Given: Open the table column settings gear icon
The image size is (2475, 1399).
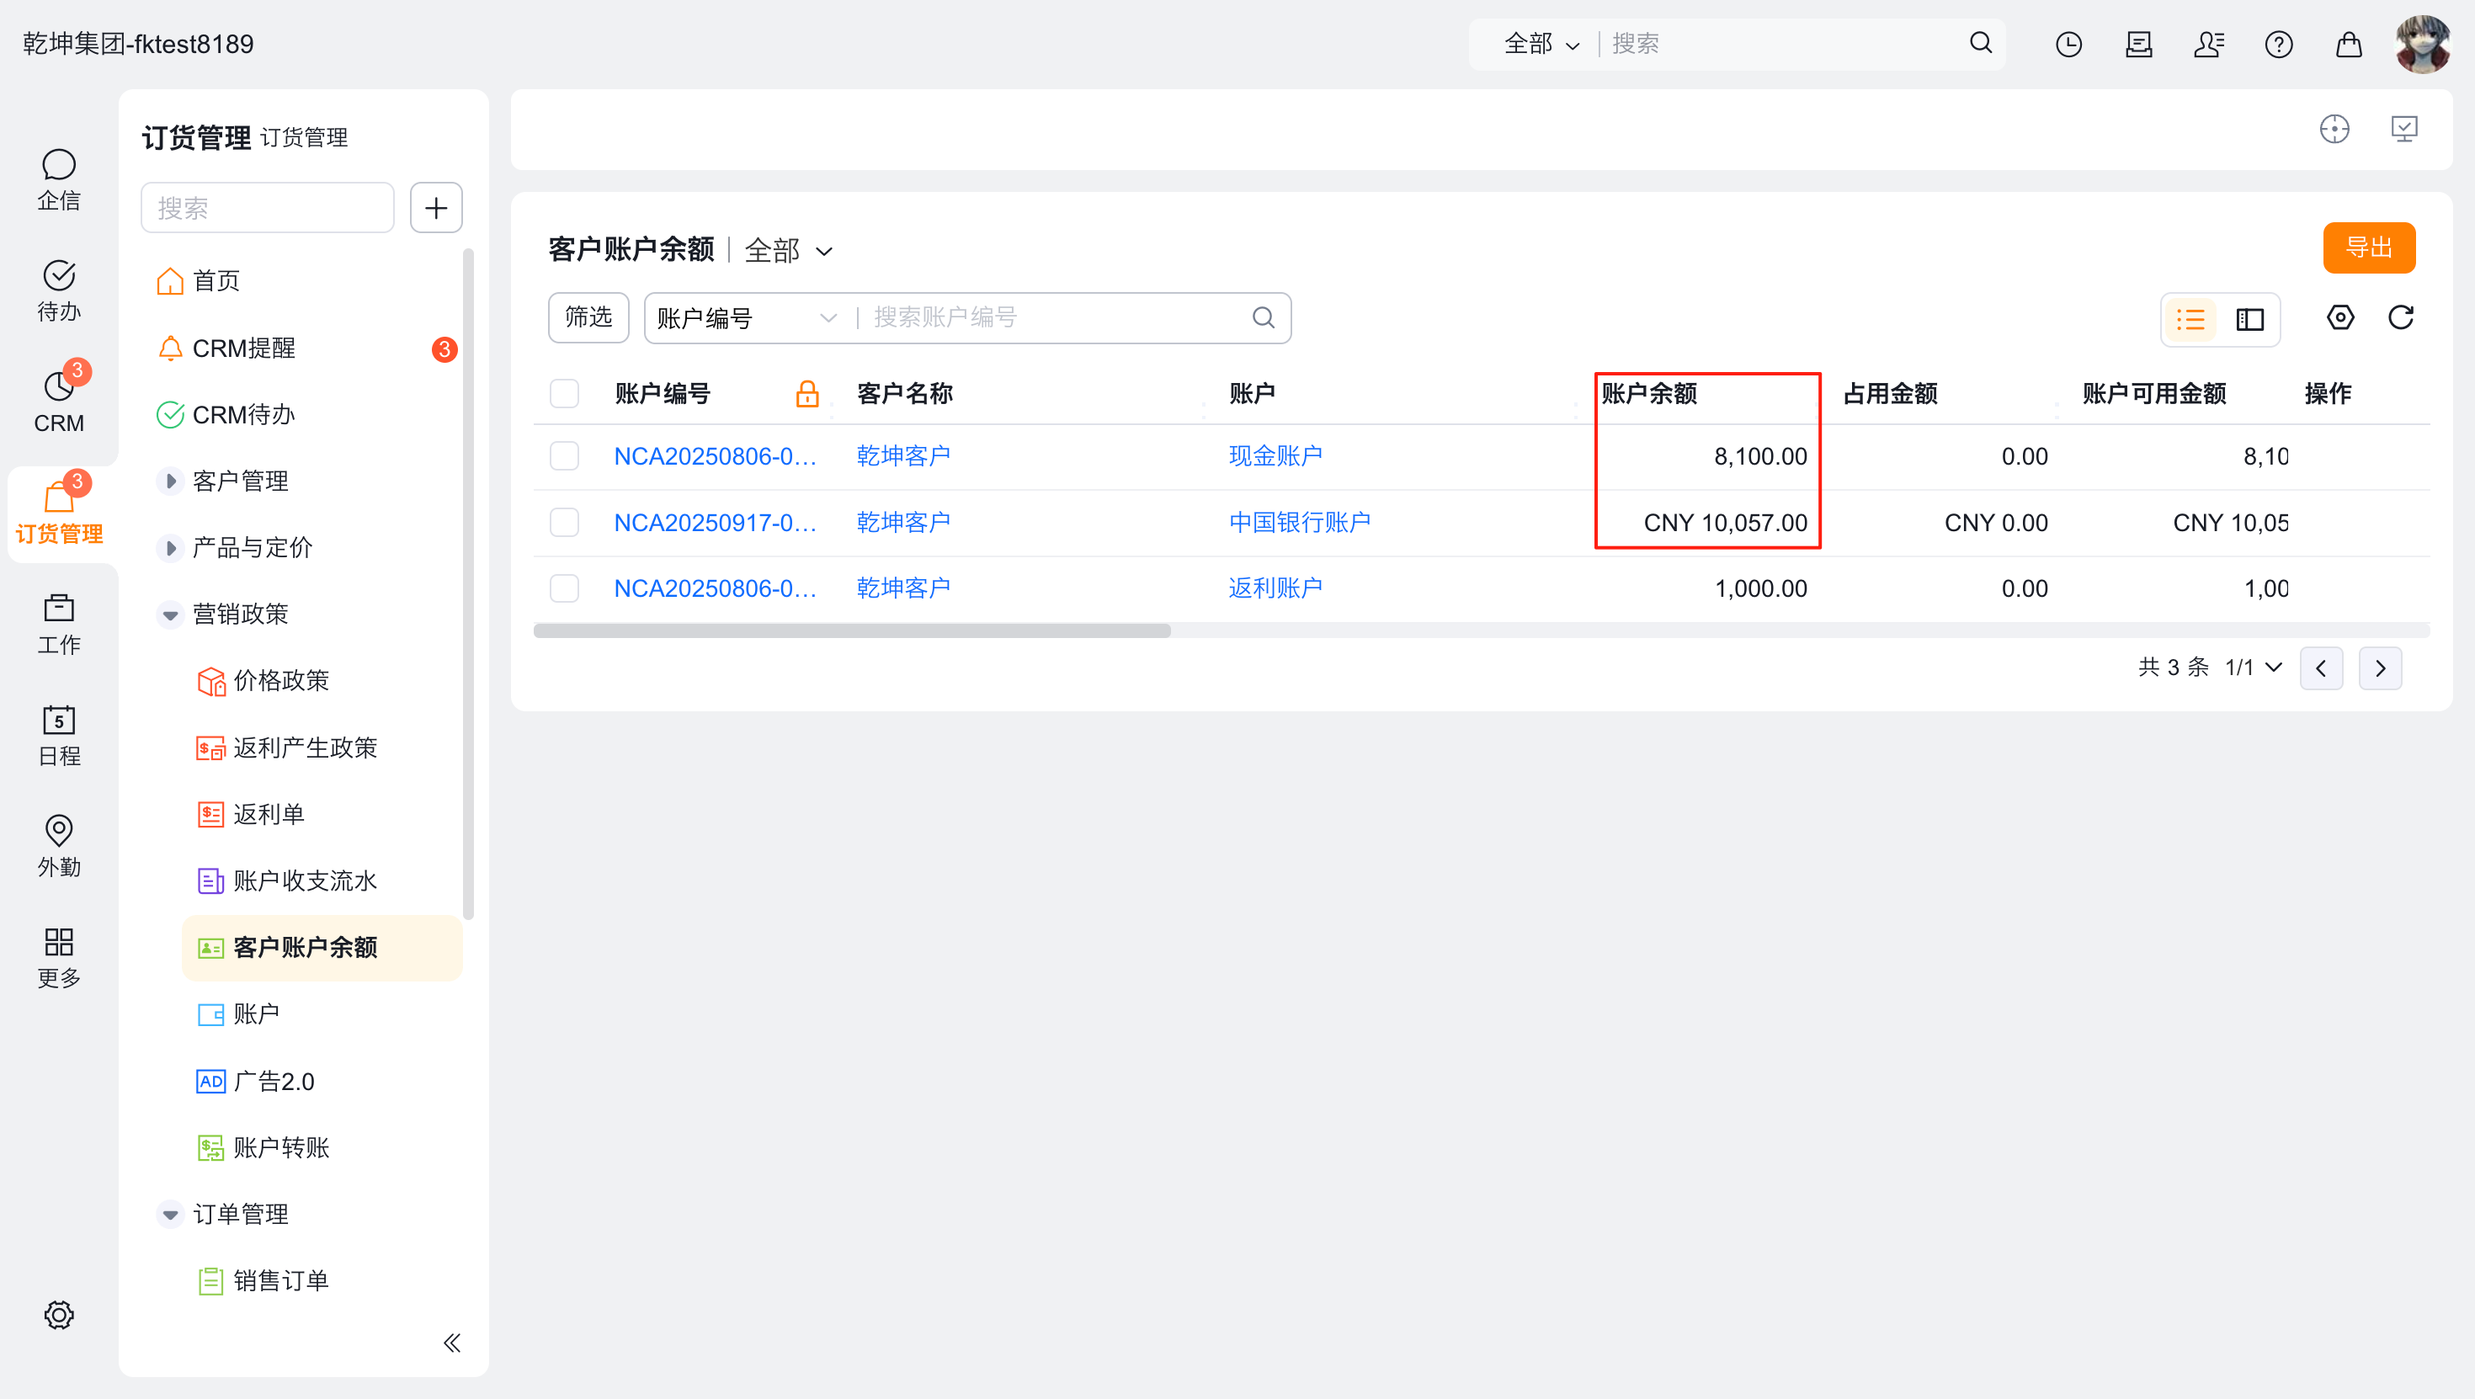Looking at the screenshot, I should tap(2339, 317).
